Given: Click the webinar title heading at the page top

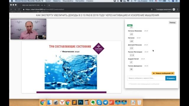Looking at the screenshot, I should coord(97,15).
